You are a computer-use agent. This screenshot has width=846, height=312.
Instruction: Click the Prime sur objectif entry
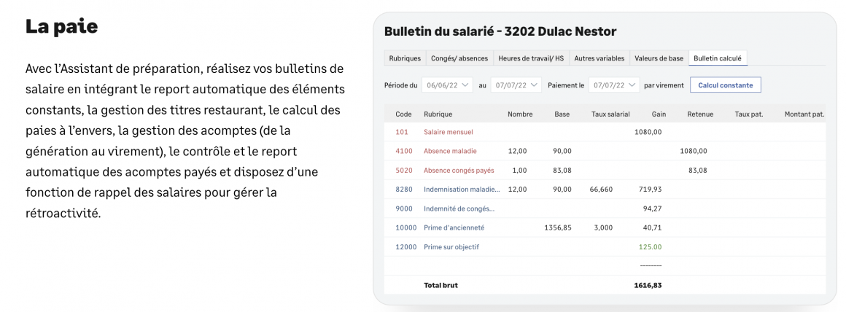tap(451, 246)
